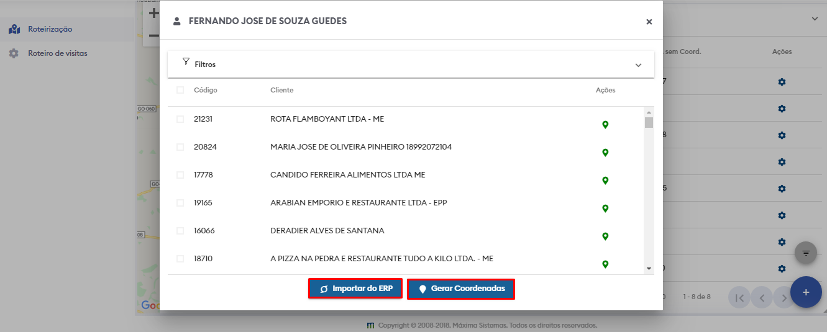Viewport: 827px width, 332px height.
Task: Click the 1 - 8 de 8 pagination text
Action: [696, 297]
